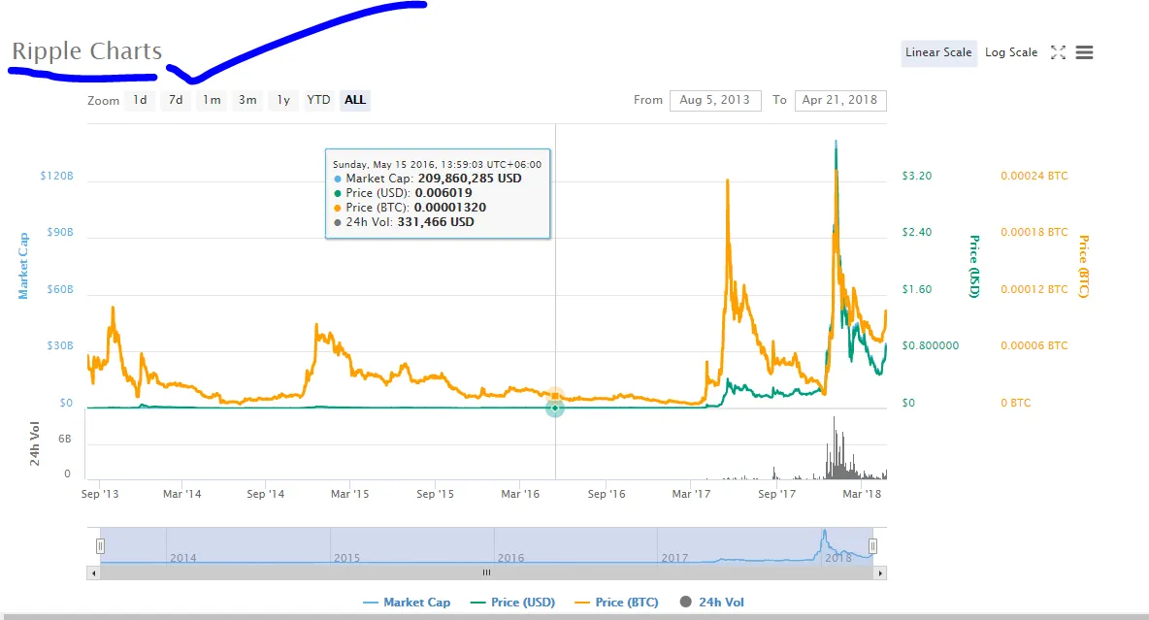The image size is (1149, 620).
Task: Grab the left navigator range handle
Action: (100, 546)
